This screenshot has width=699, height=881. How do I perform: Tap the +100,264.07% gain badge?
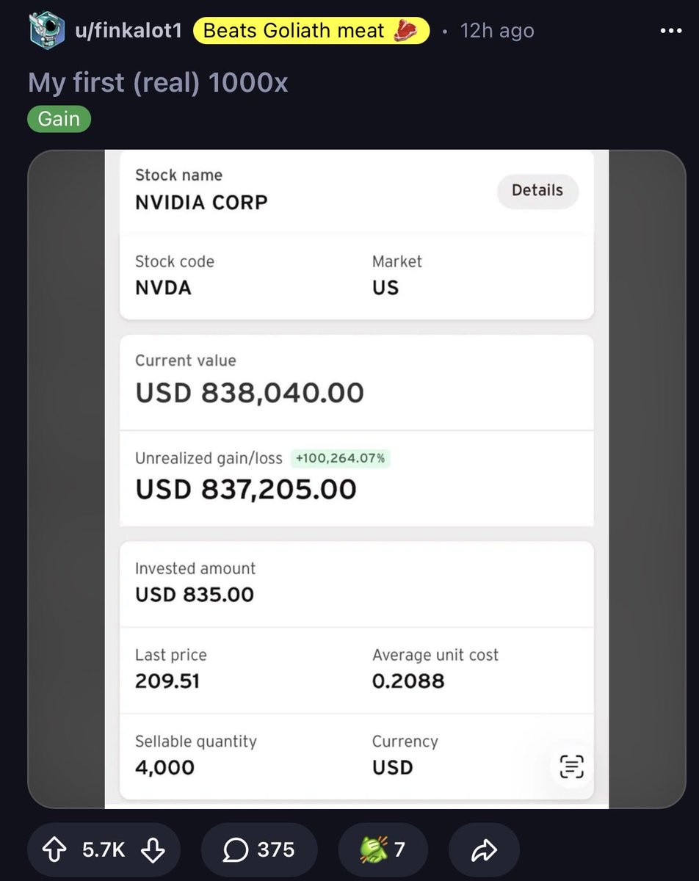(x=340, y=459)
